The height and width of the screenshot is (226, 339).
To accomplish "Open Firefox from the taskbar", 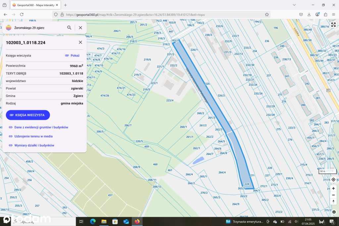I will pos(137,221).
